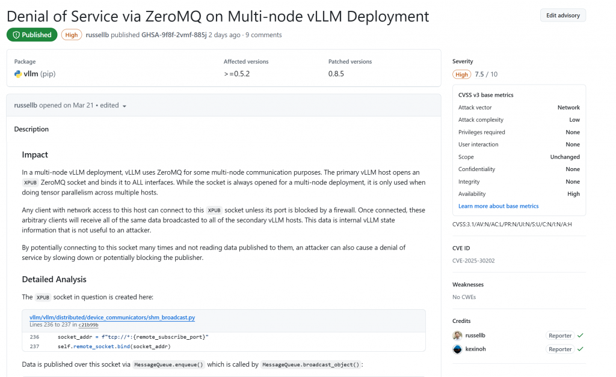This screenshot has height=377, width=616.
Task: Click the Published shield icon
Action: point(16,35)
